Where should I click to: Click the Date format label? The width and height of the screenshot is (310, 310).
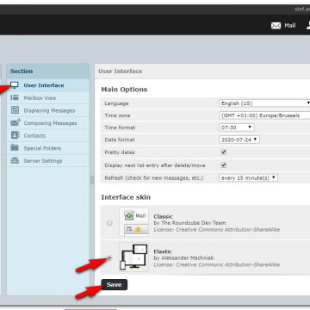point(120,139)
